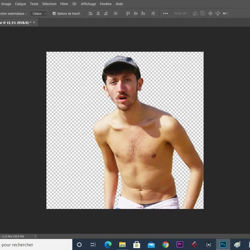This screenshot has width=250, height=250.
Task: Switch to Photoshop in the taskbar
Action: [223, 245]
